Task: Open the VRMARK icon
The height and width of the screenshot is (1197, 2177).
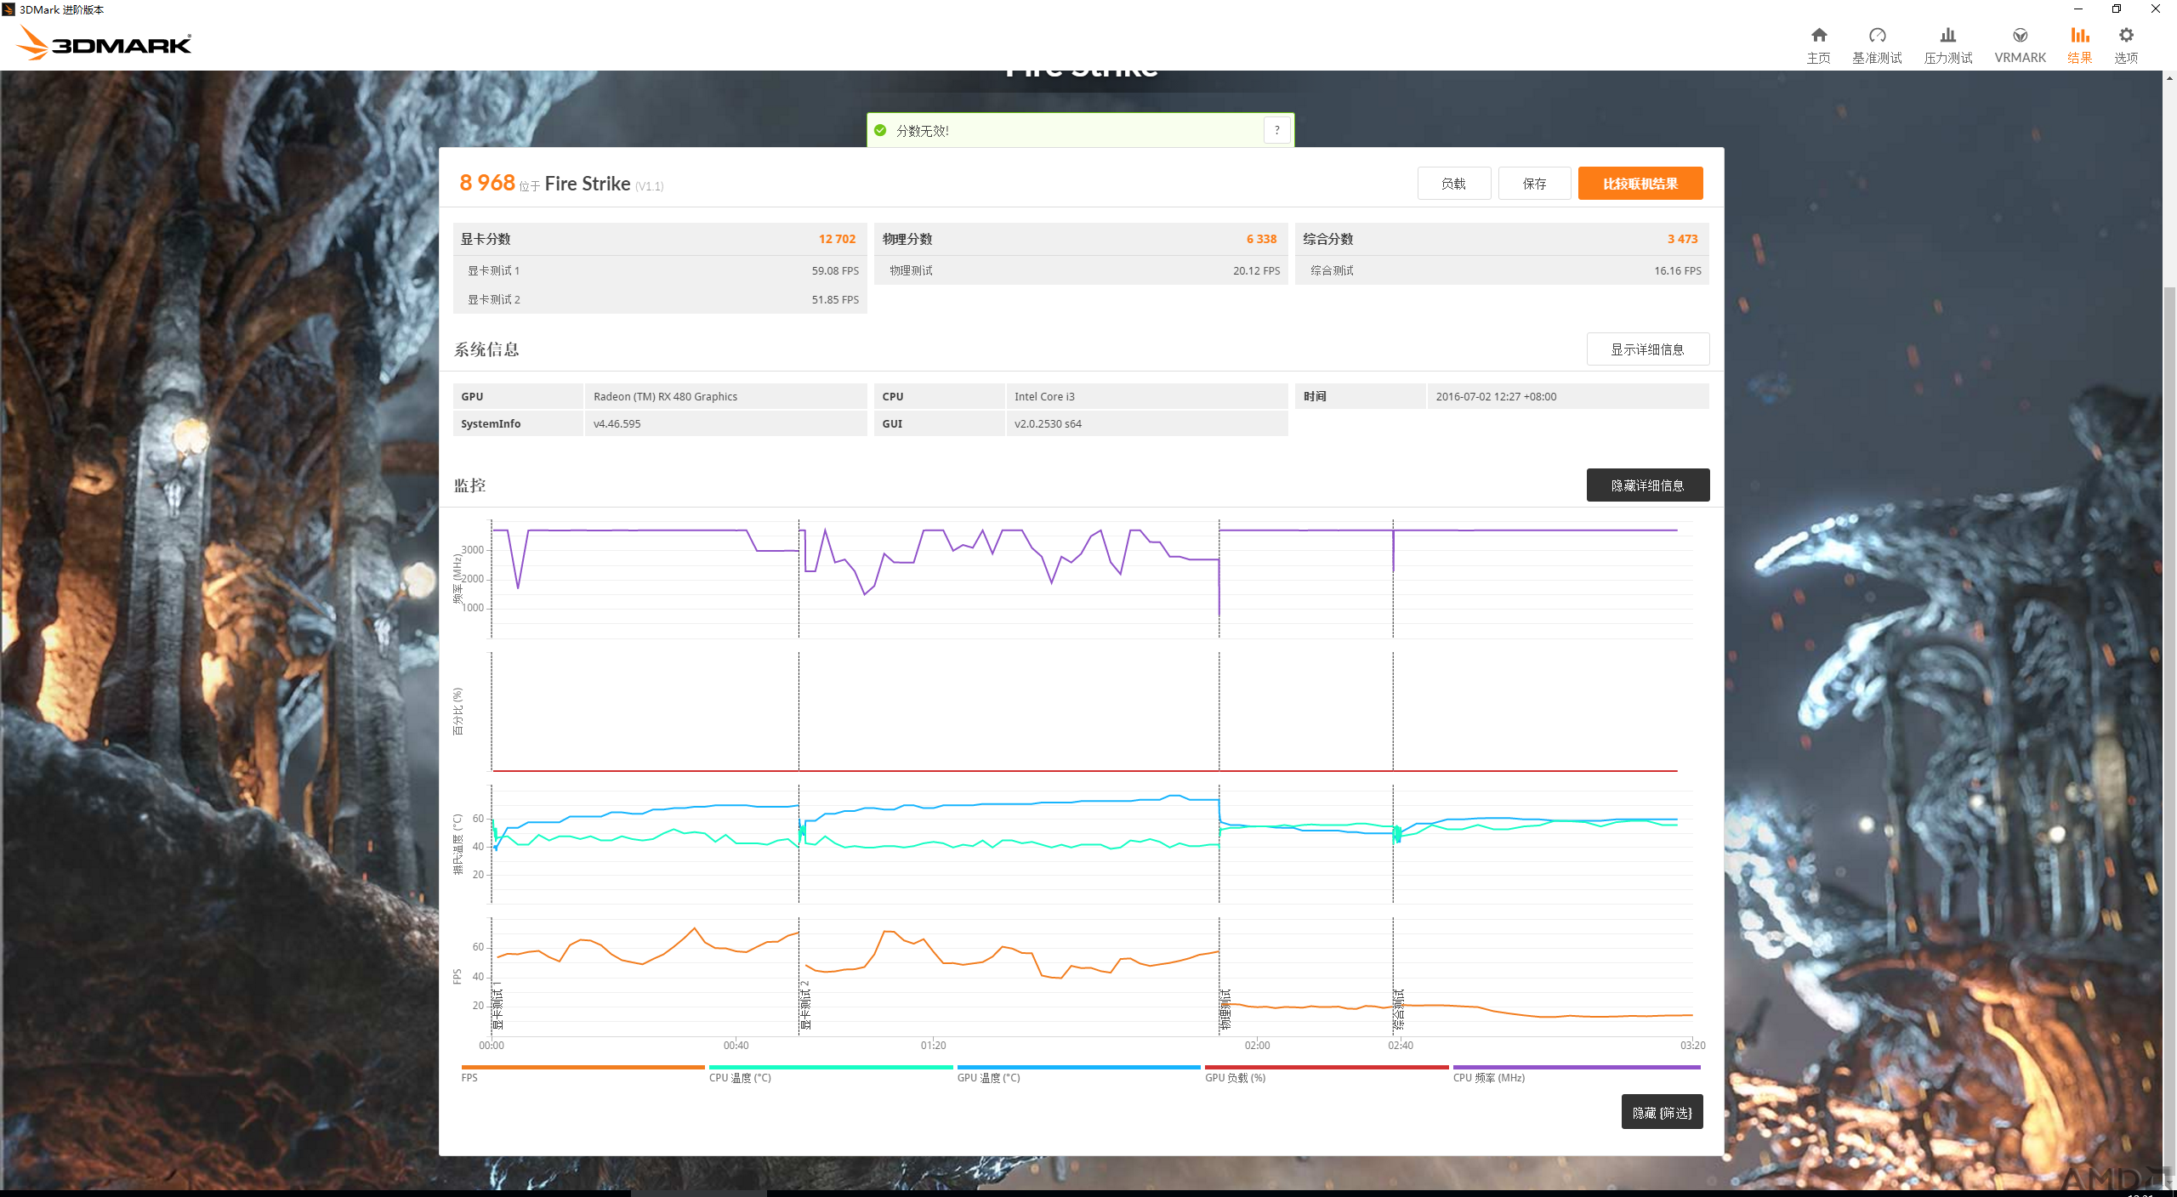Action: coord(2020,36)
